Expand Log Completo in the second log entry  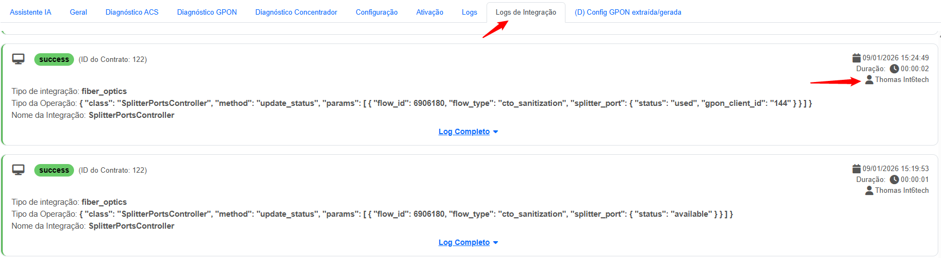pos(468,242)
